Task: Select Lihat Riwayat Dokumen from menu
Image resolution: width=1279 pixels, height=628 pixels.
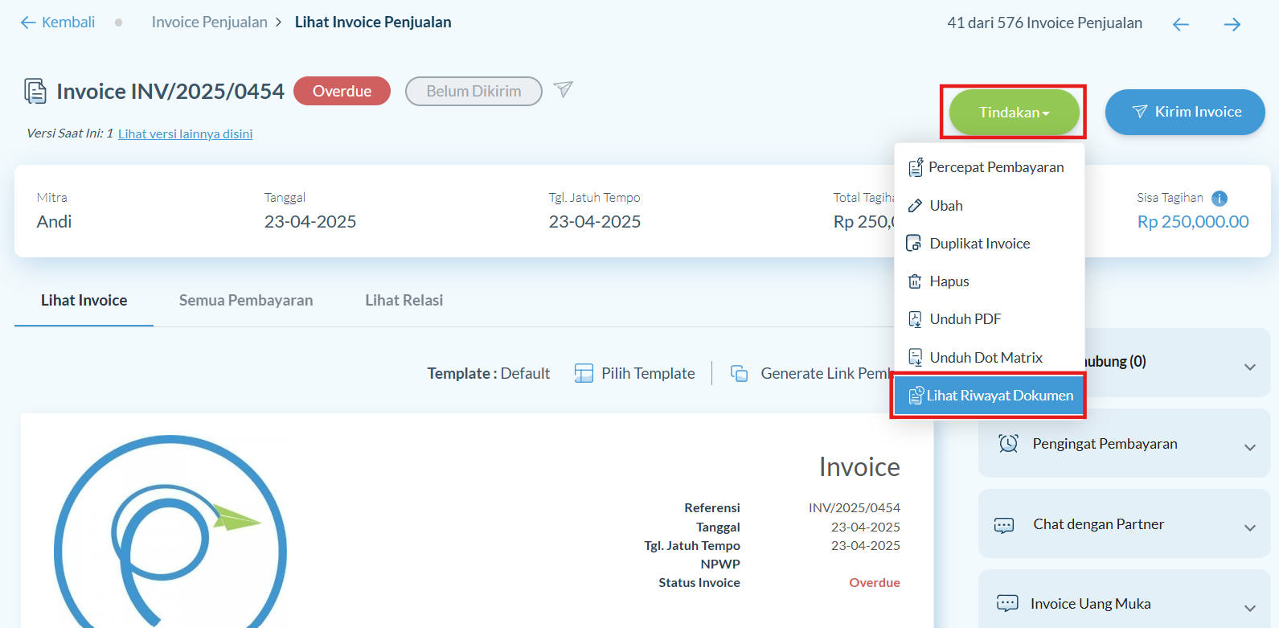Action: point(990,396)
